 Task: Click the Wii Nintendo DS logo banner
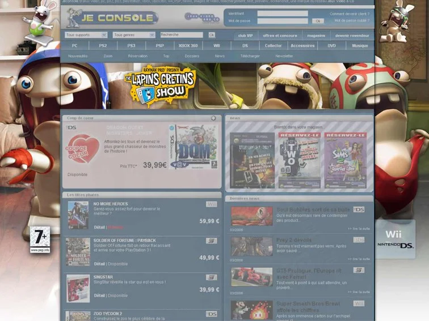[x=396, y=239]
